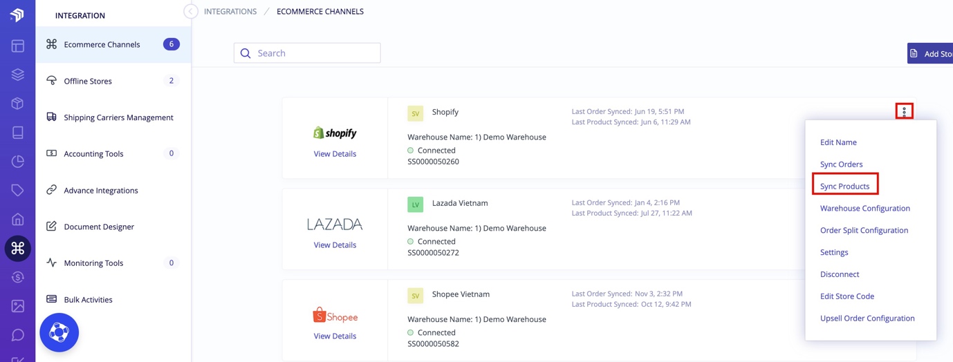Click ECOMMERCE CHANNELS breadcrumb
The height and width of the screenshot is (362, 953).
point(320,12)
